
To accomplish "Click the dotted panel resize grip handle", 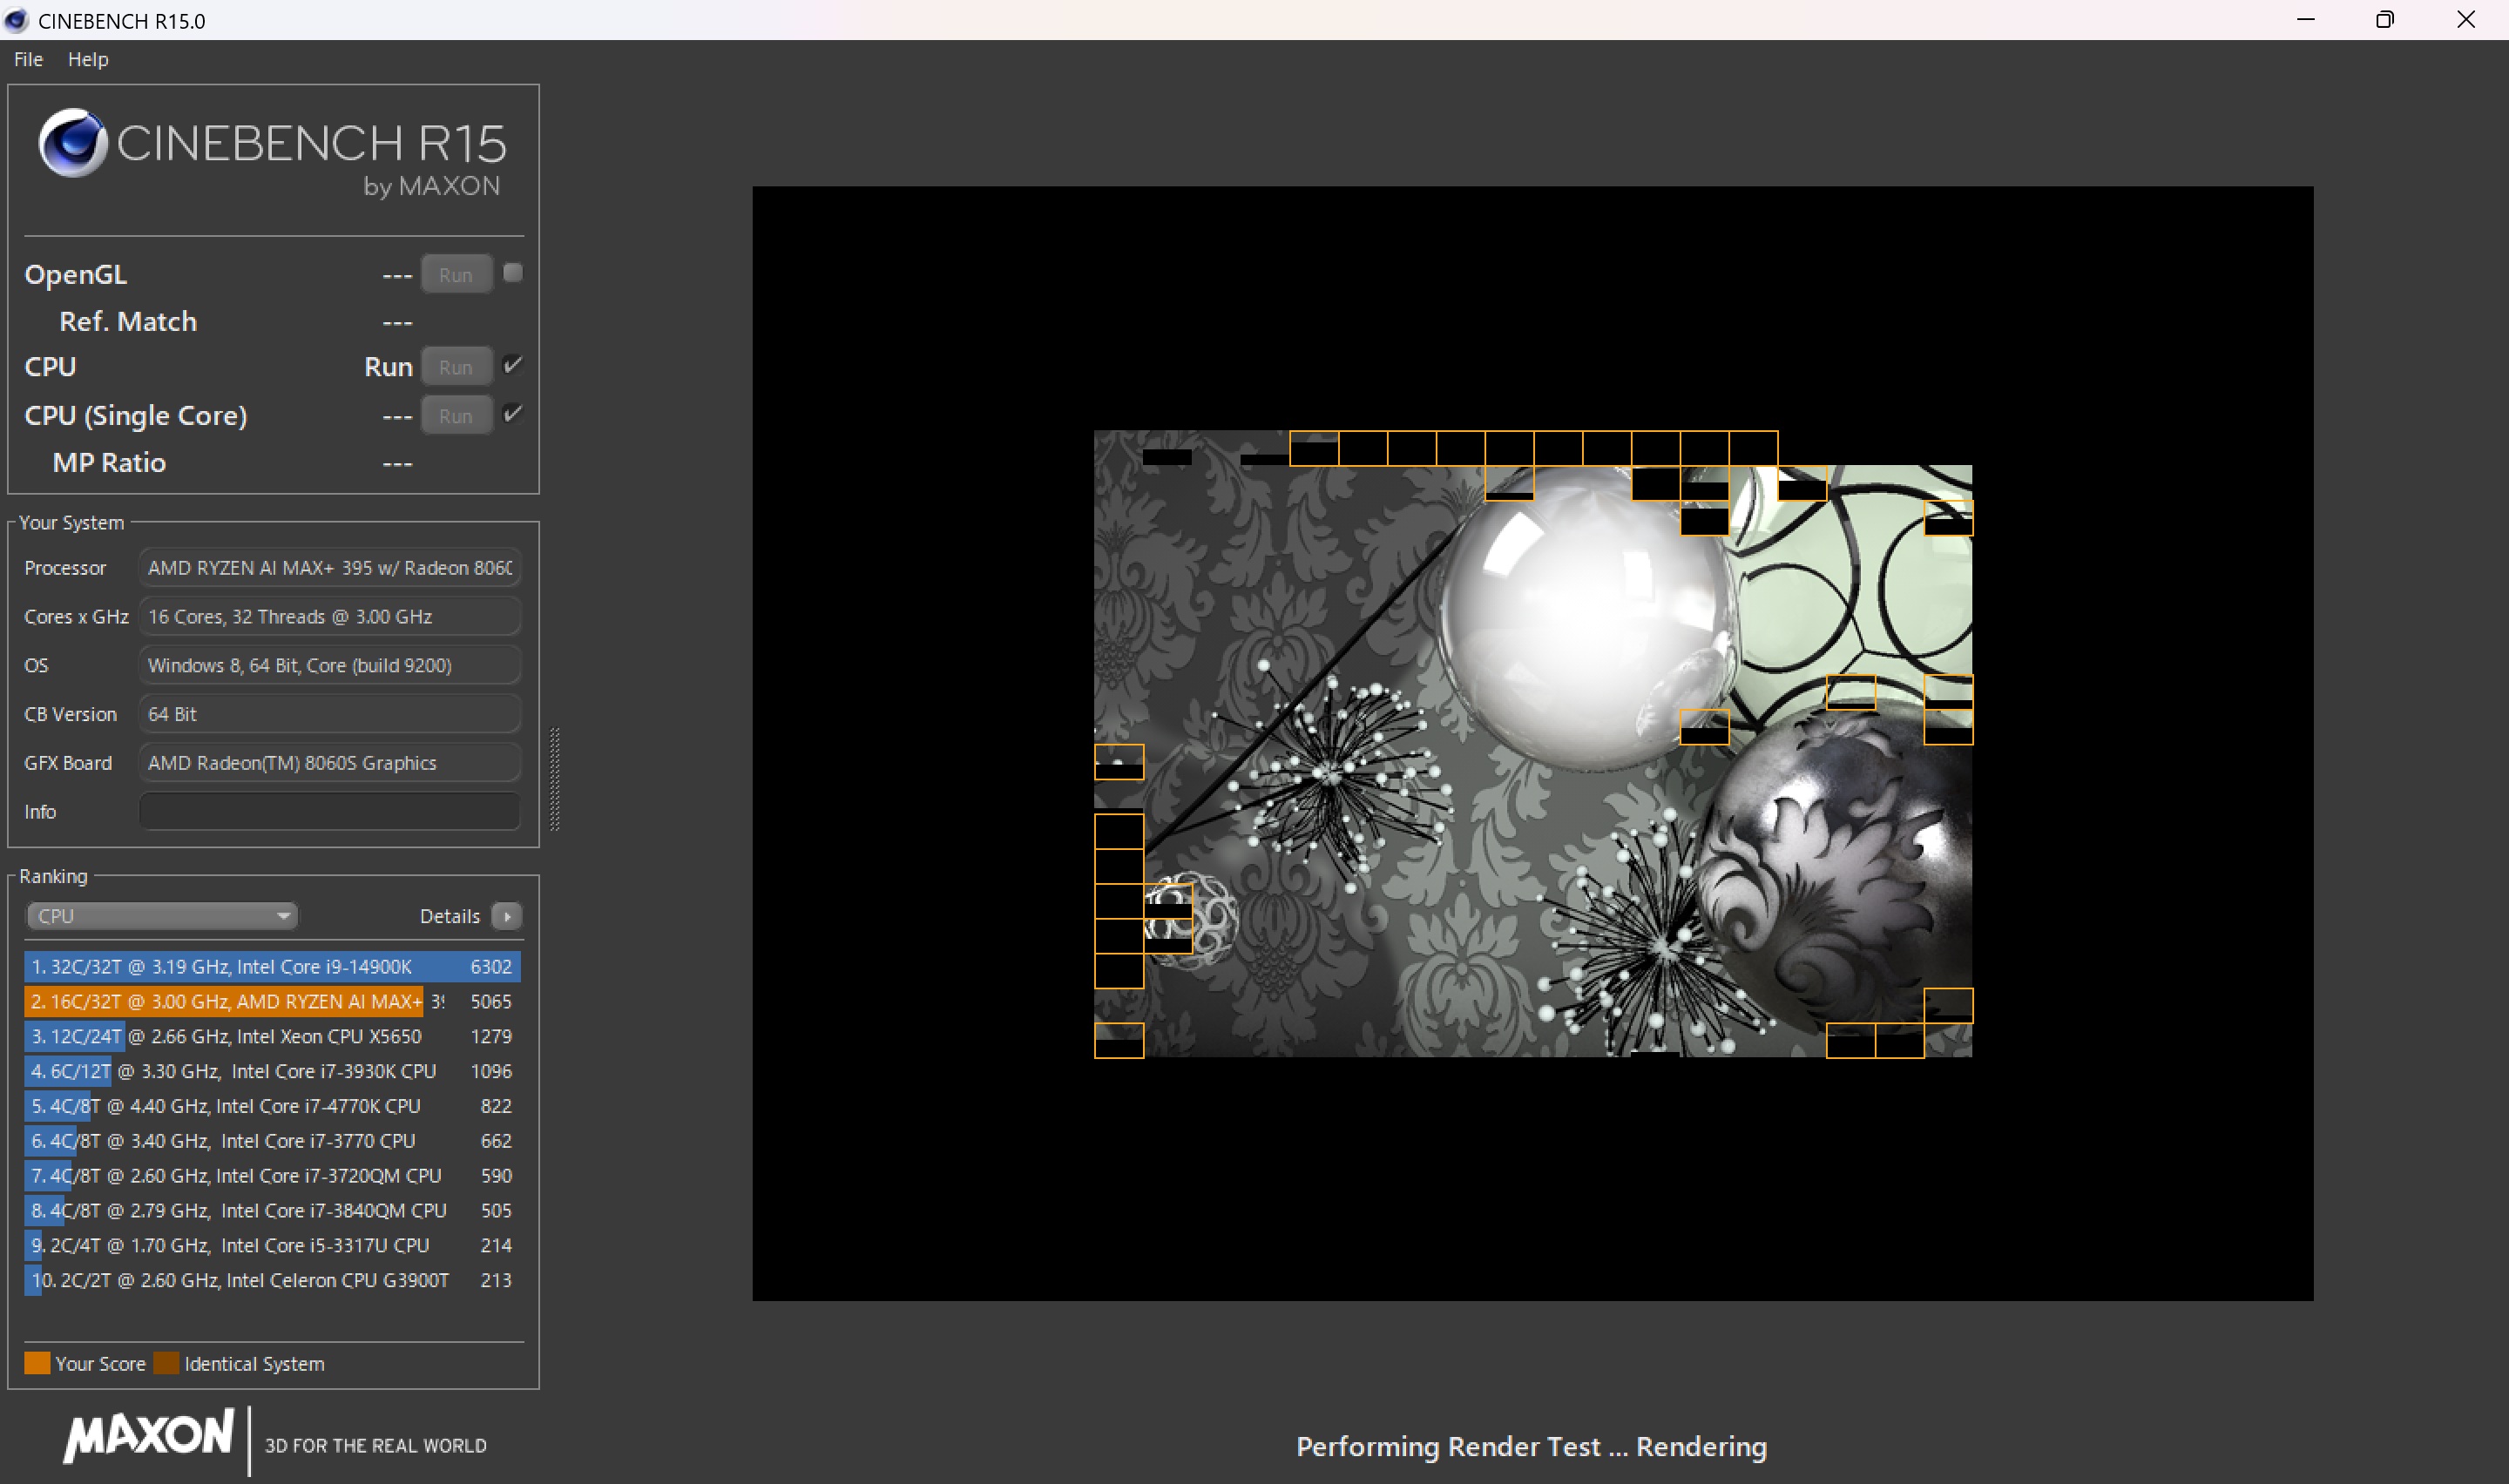I will (555, 779).
